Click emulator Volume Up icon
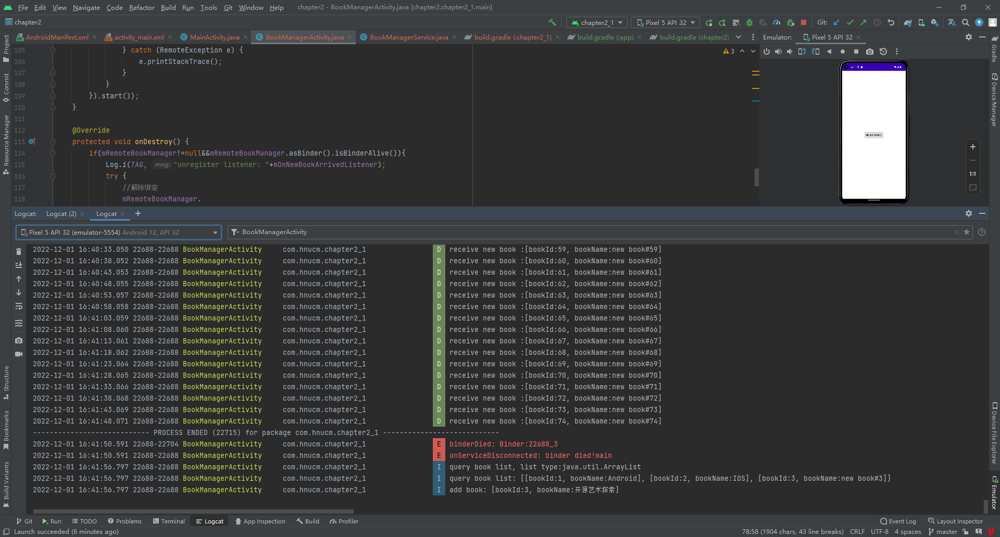 coord(778,52)
